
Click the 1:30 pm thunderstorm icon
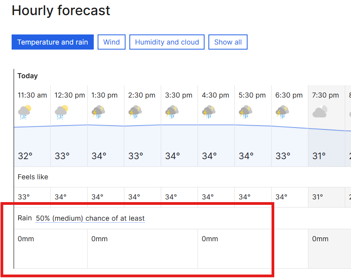point(98,112)
